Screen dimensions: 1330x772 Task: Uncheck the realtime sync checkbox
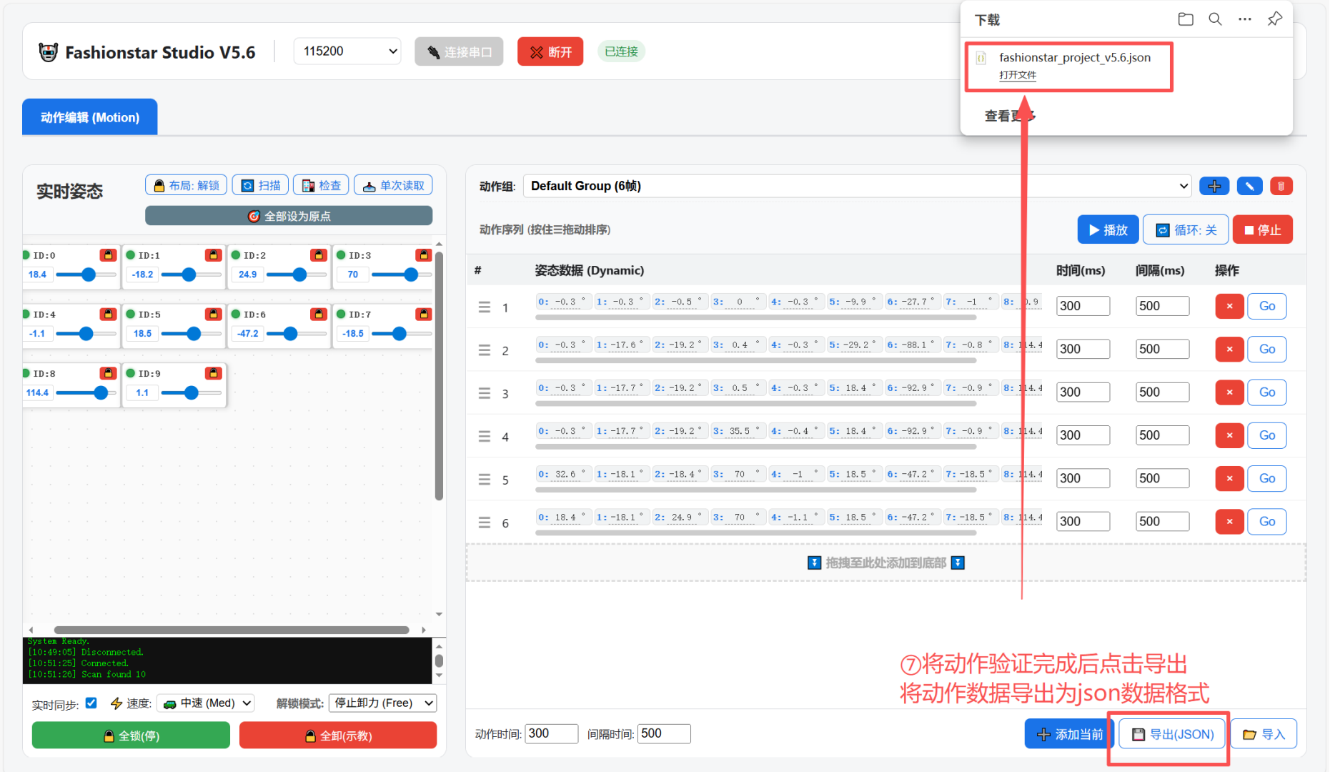[91, 703]
